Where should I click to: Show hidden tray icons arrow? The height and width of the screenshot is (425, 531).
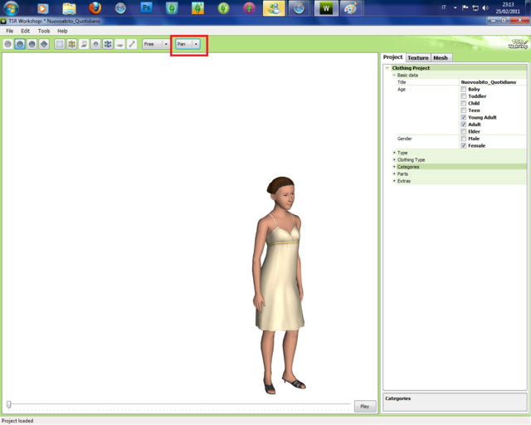coord(455,7)
